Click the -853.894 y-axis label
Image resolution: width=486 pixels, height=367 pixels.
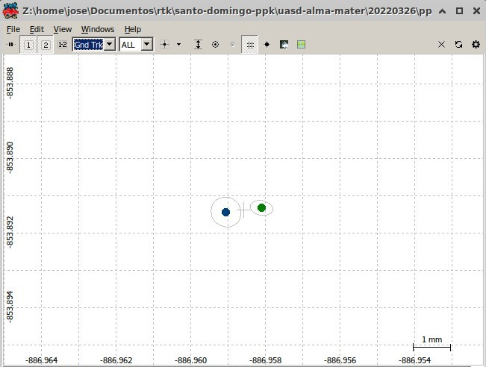[10, 307]
